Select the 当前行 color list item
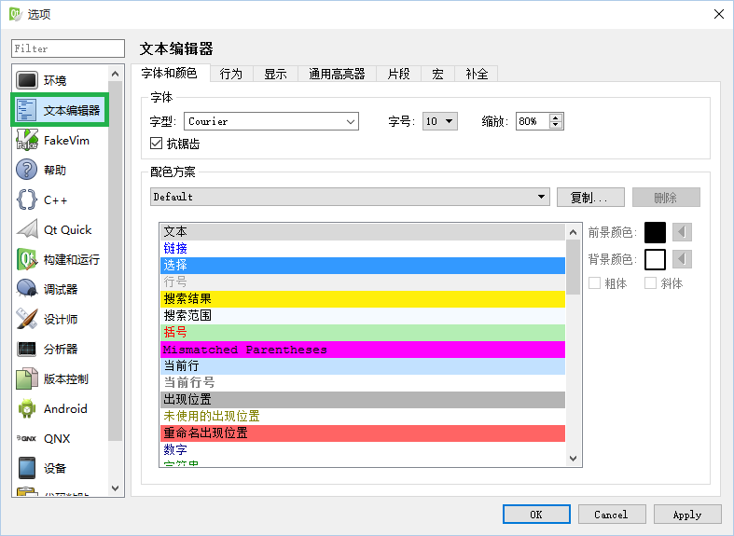Viewport: 734px width, 536px height. tap(362, 366)
